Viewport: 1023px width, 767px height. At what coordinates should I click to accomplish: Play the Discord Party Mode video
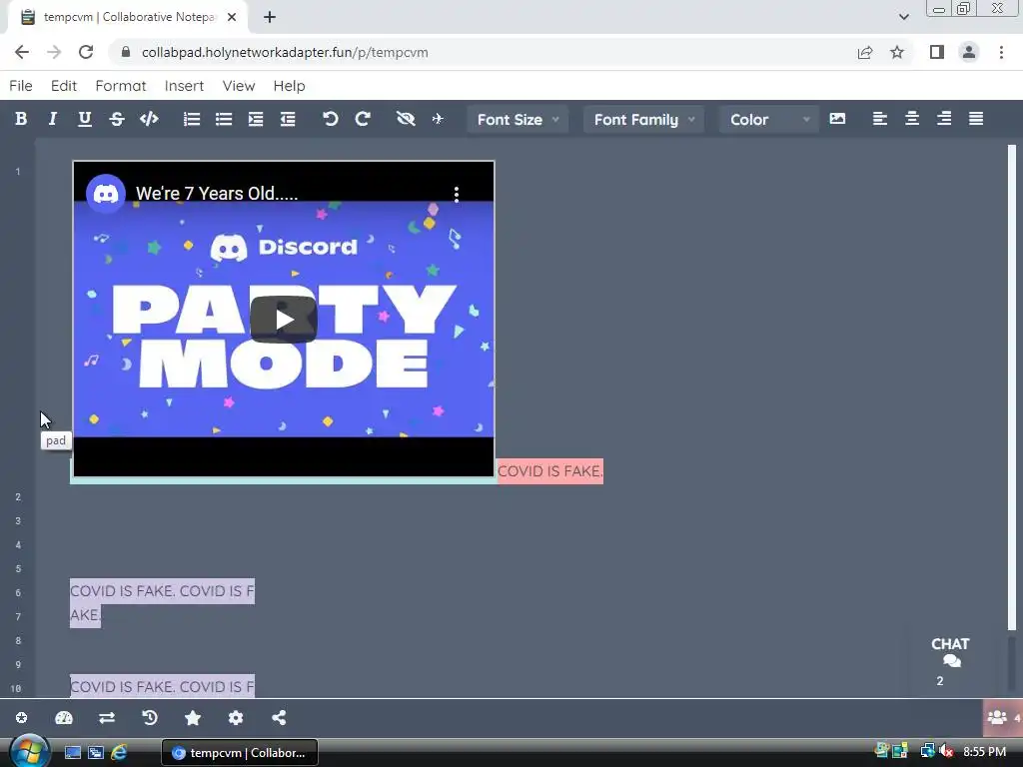pos(284,319)
